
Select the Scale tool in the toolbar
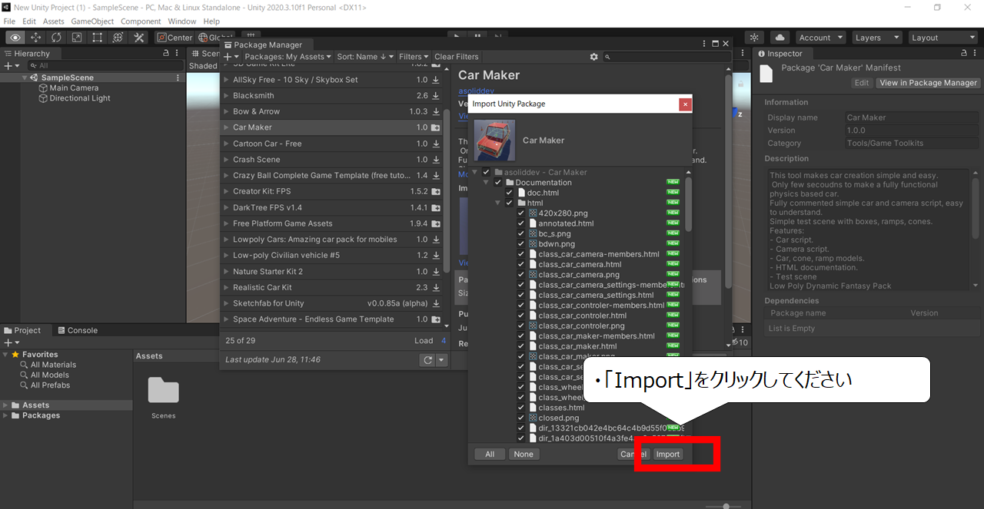click(x=77, y=38)
